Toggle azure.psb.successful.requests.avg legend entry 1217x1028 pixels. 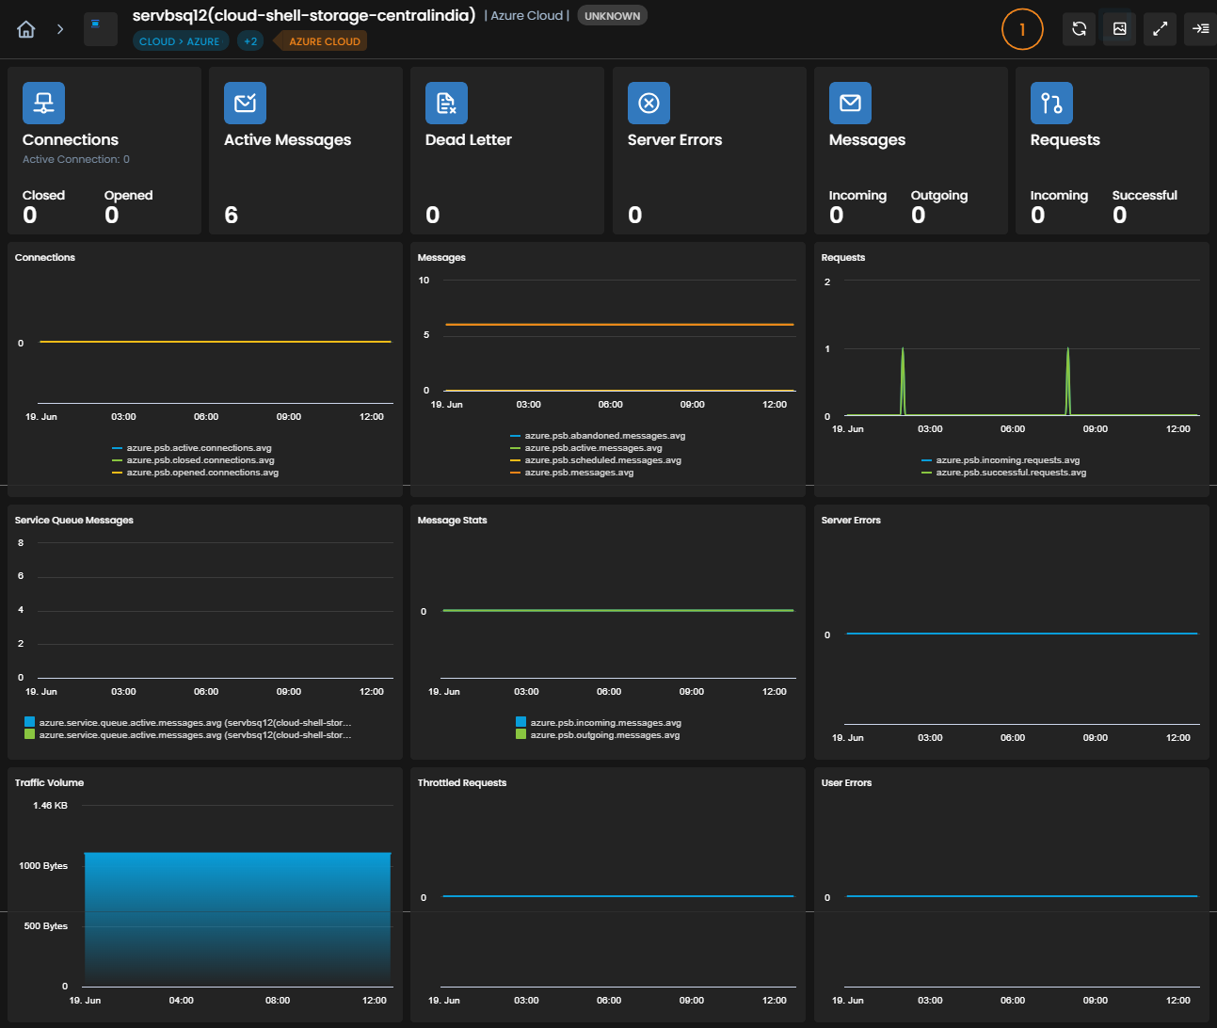pyautogui.click(x=1004, y=473)
